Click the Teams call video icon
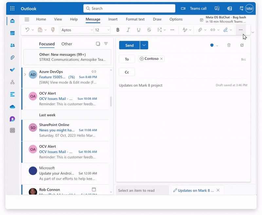262x215 pixels. pos(183,9)
